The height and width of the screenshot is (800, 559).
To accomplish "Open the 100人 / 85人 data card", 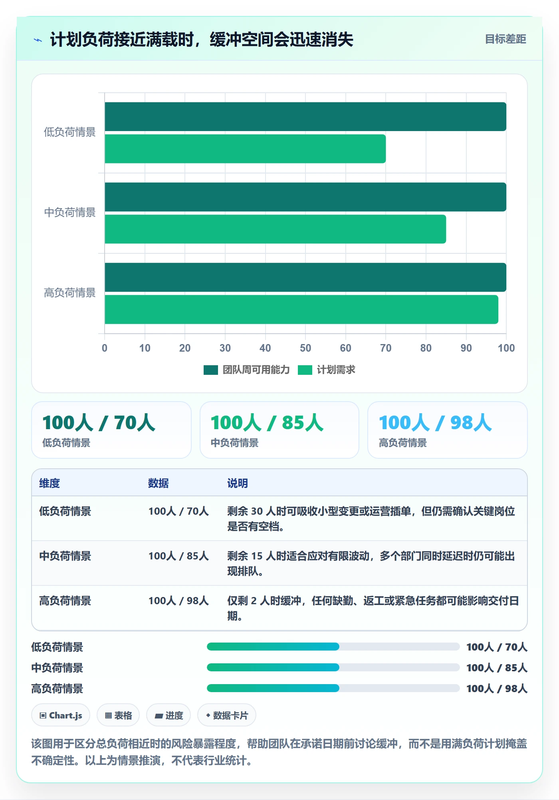I will [x=279, y=430].
